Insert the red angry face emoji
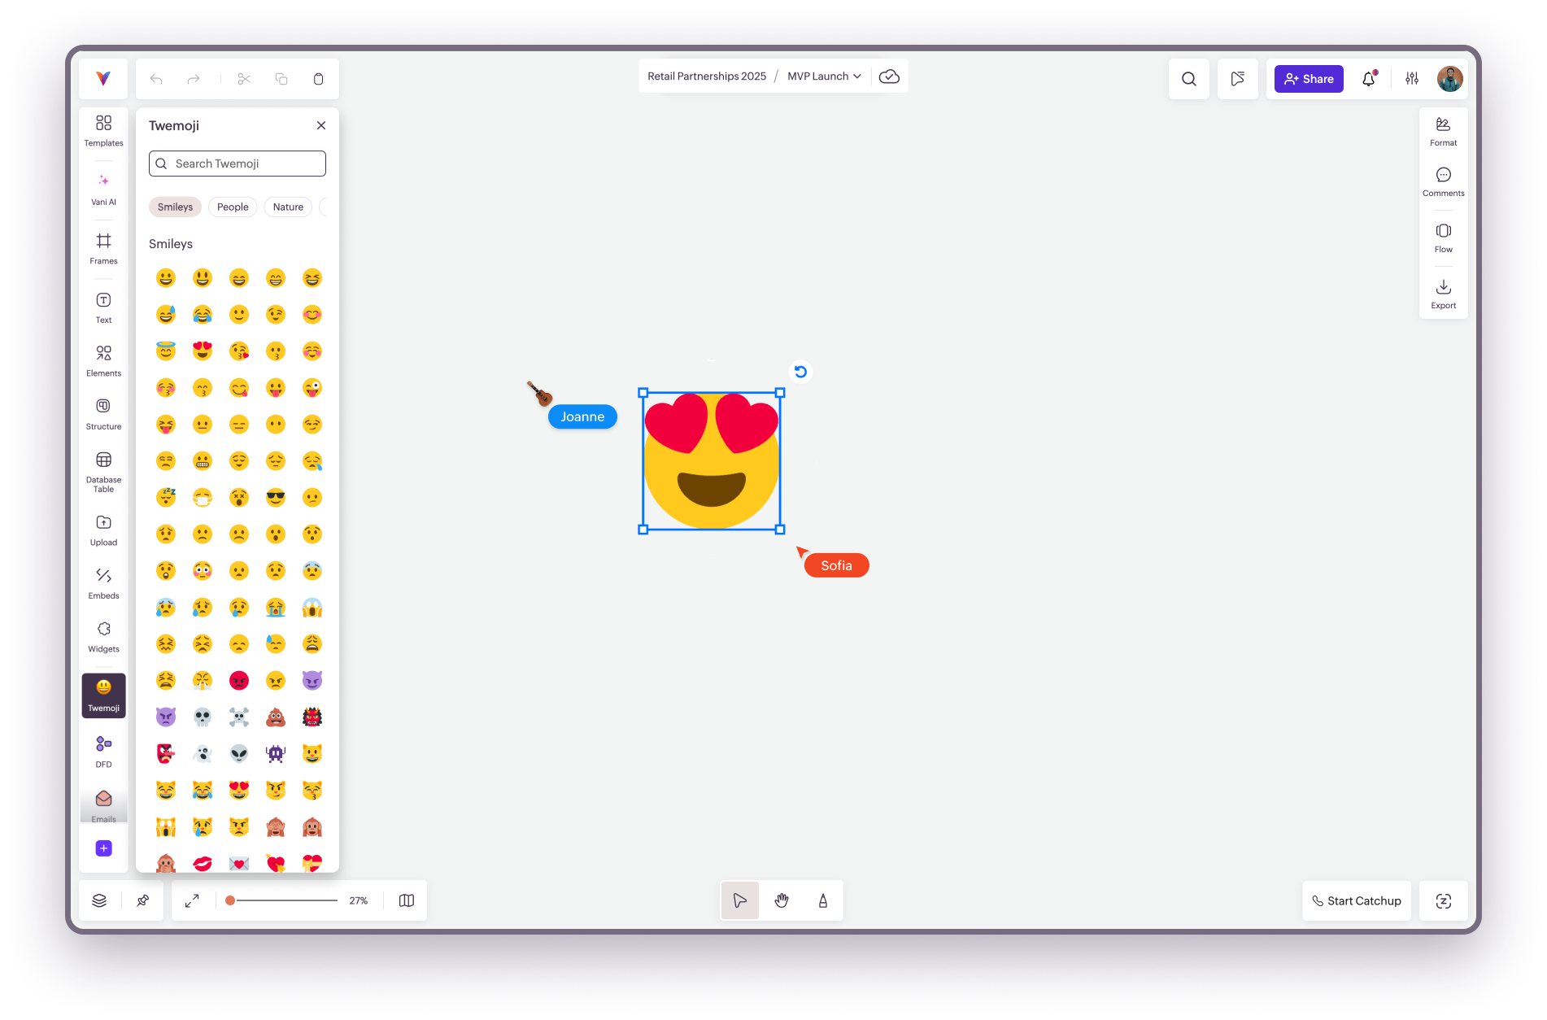This screenshot has height=1020, width=1547. click(239, 681)
